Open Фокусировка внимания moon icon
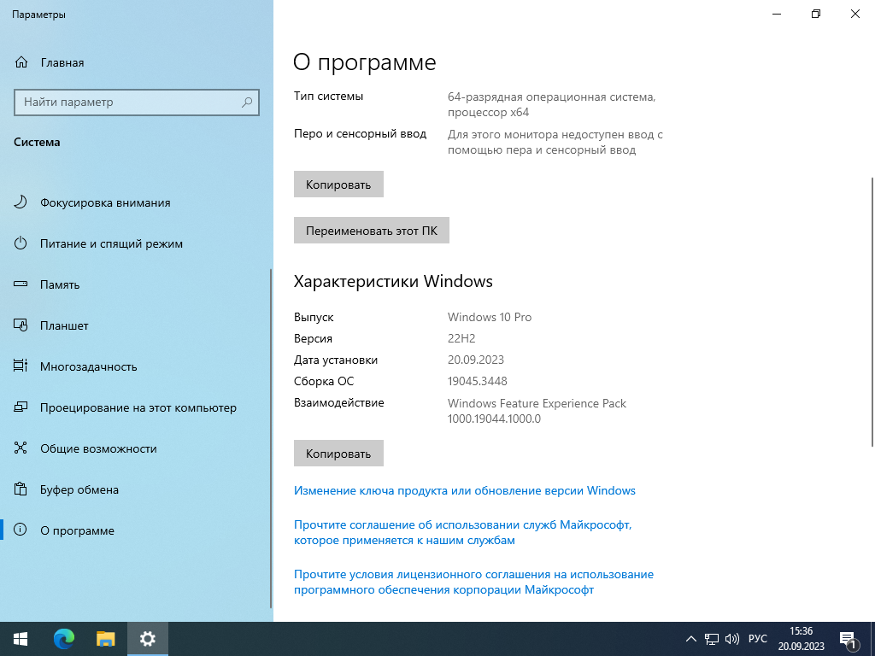This screenshot has width=875, height=656. (x=21, y=202)
